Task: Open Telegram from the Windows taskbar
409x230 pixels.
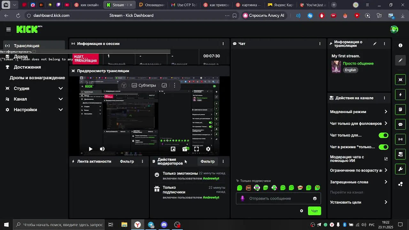Action: coord(151,225)
